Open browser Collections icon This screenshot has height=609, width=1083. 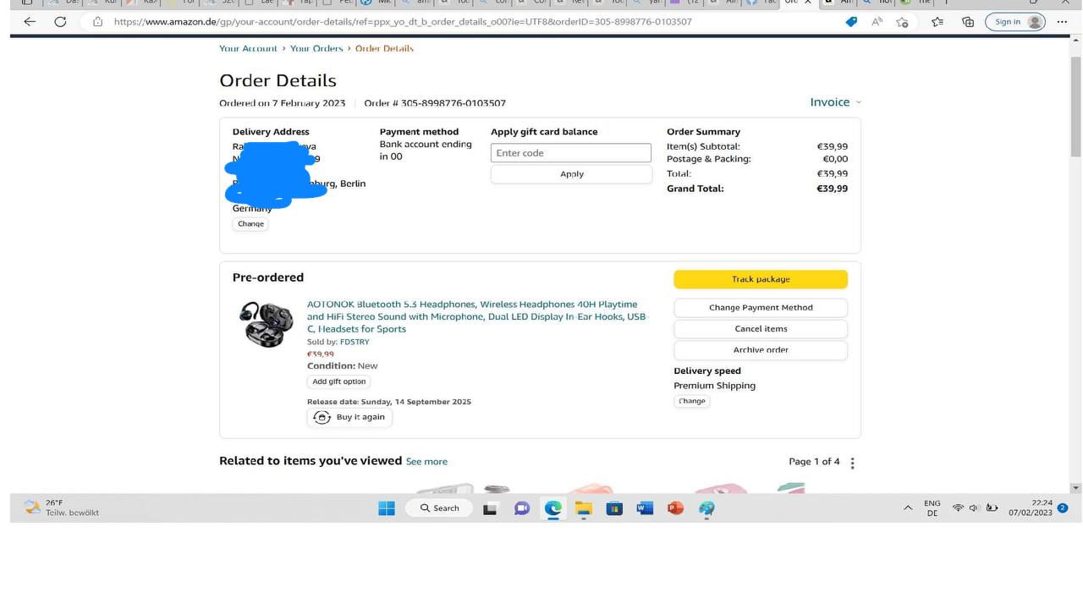(x=968, y=22)
